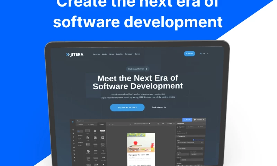Open the Career menu item

coord(137,54)
